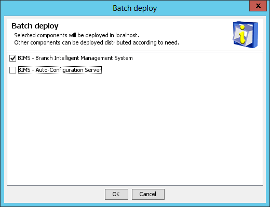Click the gray footer area left of OK
270x207 pixels.
click(55, 194)
